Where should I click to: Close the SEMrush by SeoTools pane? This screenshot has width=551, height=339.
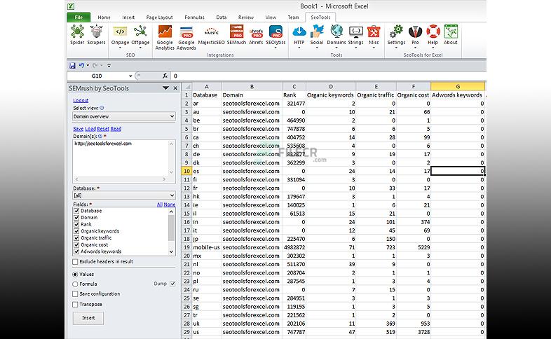(x=175, y=88)
